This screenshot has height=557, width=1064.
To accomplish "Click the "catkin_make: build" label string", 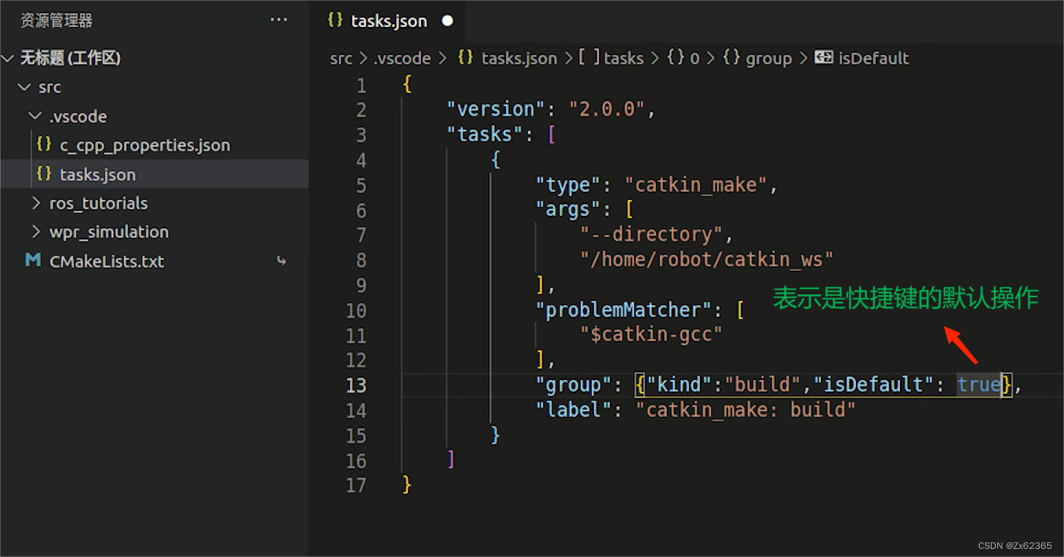I will point(745,410).
